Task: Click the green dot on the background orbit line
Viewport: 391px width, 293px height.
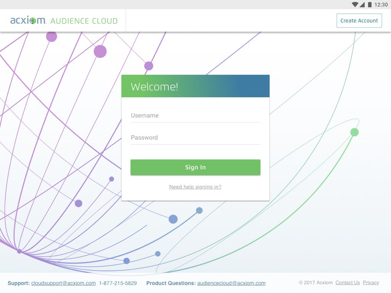Action: click(354, 132)
